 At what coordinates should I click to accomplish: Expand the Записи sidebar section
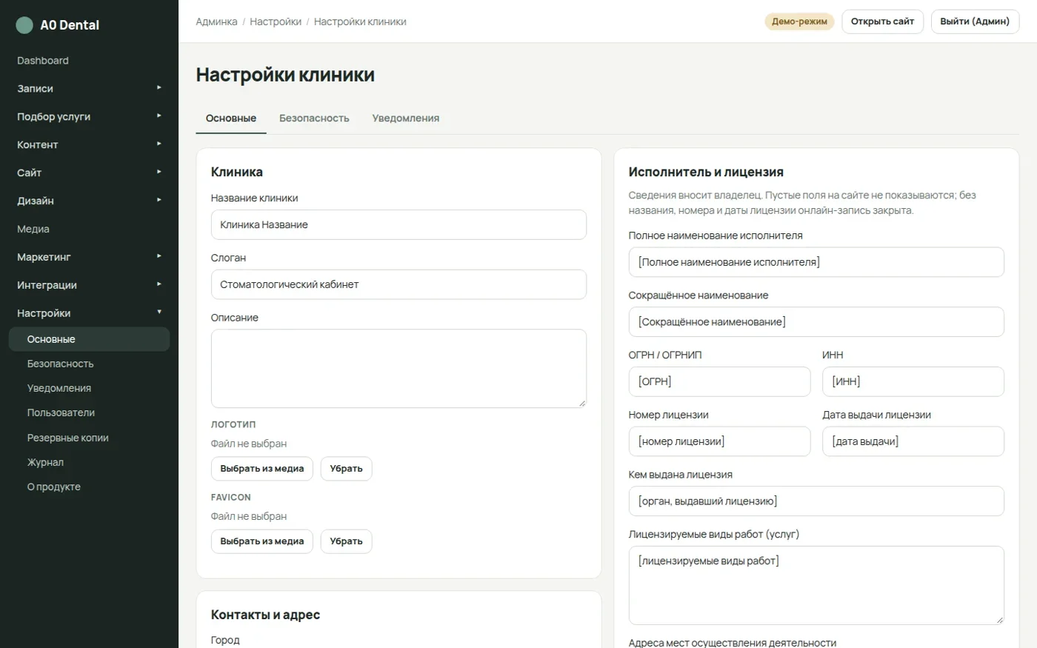89,88
